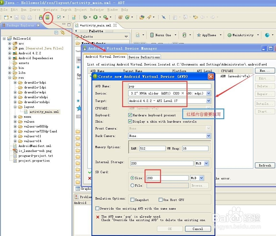Select AndroidManifest.xml in Package Explorer

click(35, 146)
